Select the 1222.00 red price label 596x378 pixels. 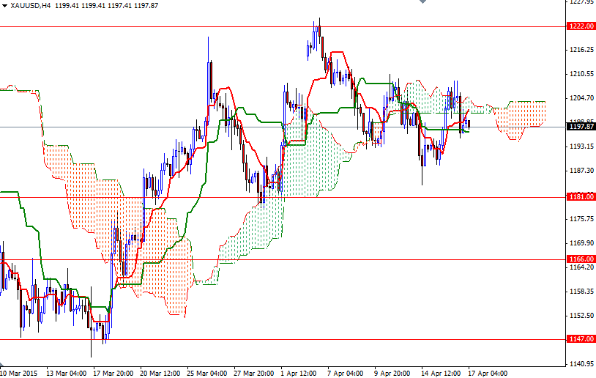point(581,26)
